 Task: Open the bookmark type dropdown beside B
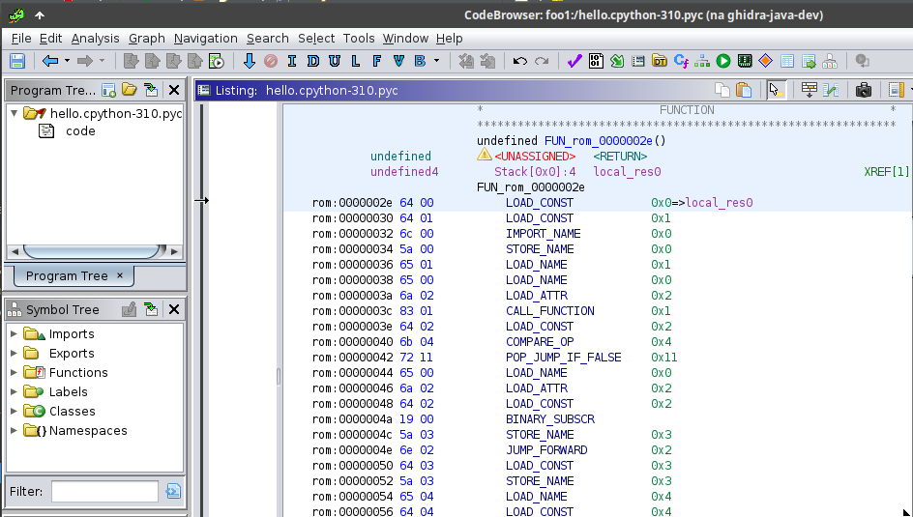click(437, 61)
